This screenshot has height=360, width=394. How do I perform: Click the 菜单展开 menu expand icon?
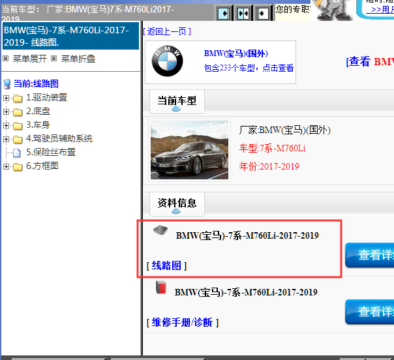(x=5, y=59)
